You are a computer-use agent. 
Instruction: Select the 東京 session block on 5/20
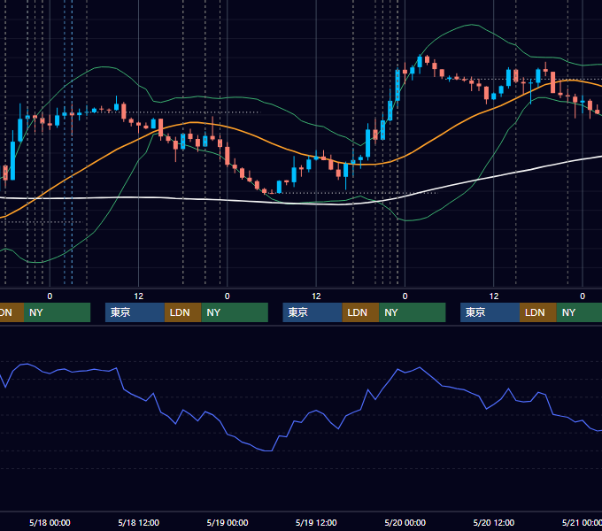[490, 312]
